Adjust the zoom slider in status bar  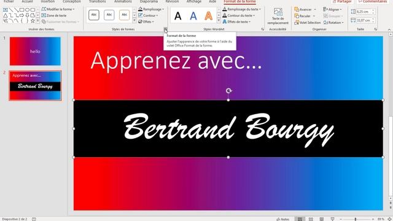[x=356, y=219]
